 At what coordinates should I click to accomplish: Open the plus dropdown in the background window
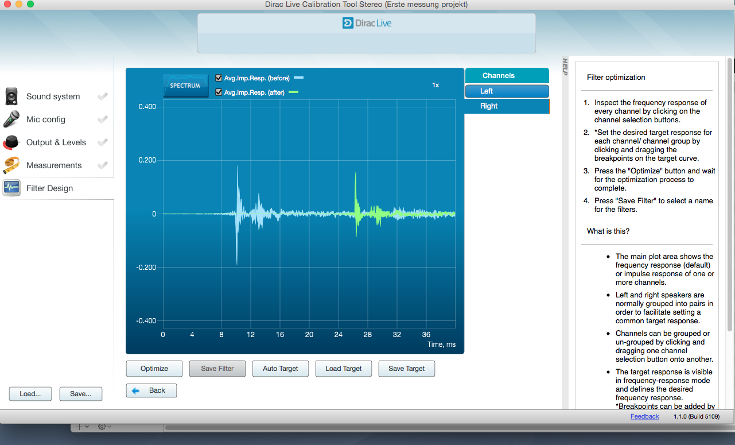click(83, 427)
